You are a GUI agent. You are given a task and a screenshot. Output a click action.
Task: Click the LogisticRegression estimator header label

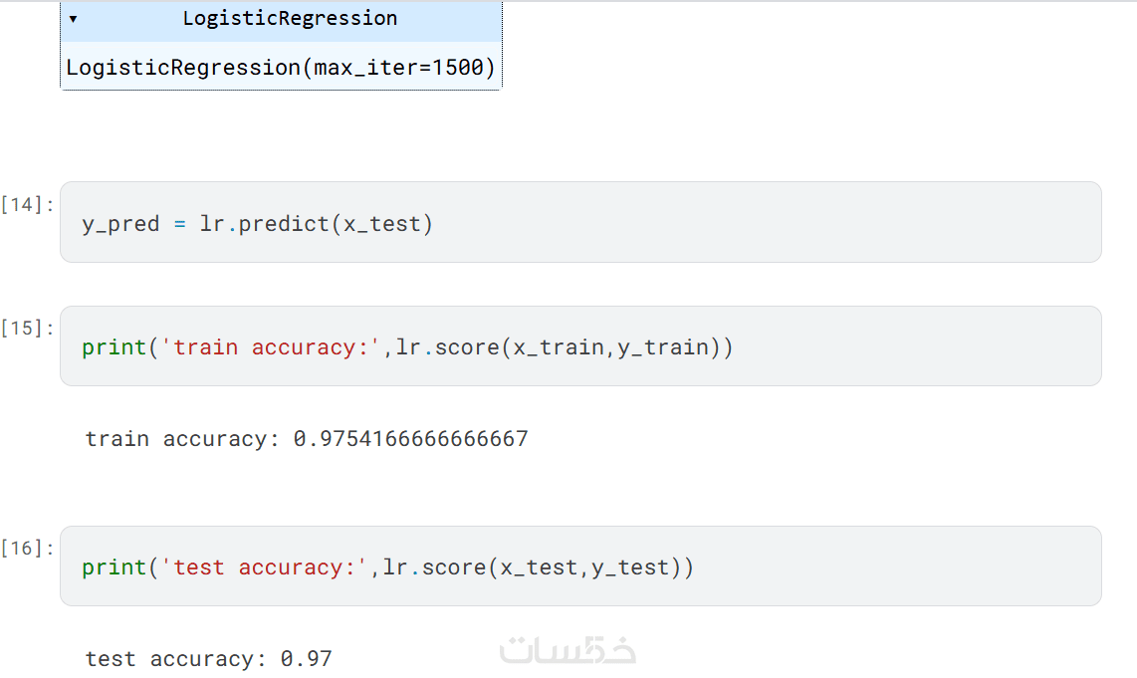pos(290,18)
